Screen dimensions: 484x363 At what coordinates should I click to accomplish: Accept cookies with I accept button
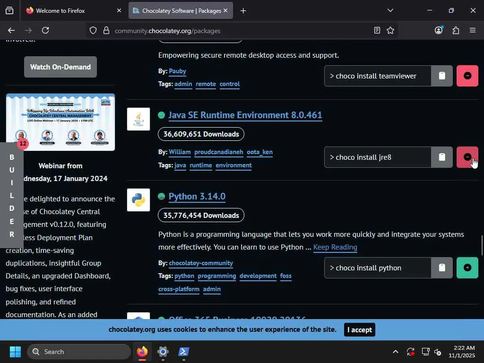point(360,329)
